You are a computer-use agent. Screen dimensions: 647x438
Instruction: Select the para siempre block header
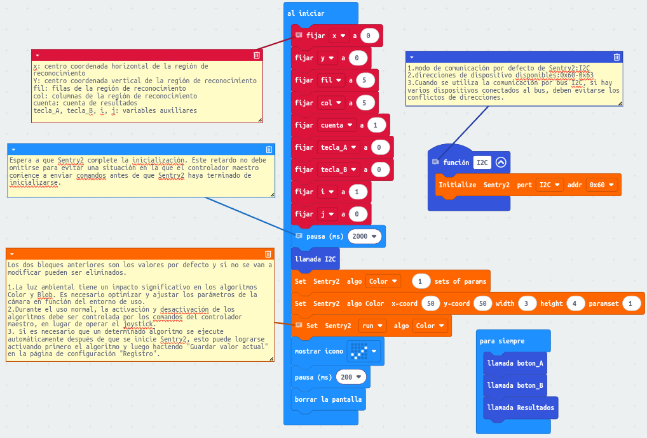click(502, 341)
